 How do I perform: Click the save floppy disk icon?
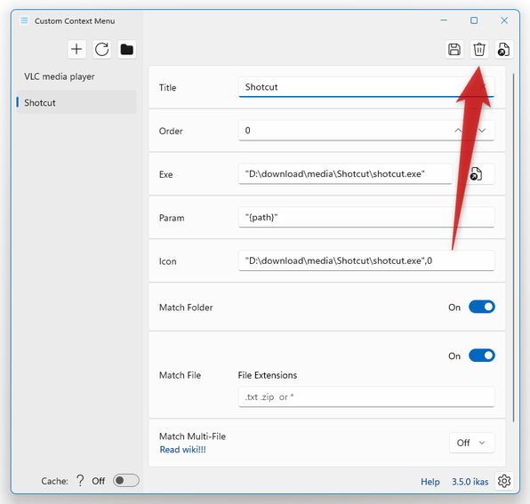click(454, 49)
